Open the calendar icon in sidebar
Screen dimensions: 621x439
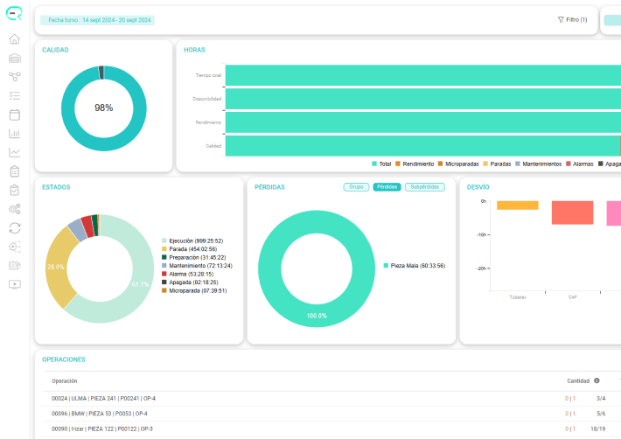(14, 115)
